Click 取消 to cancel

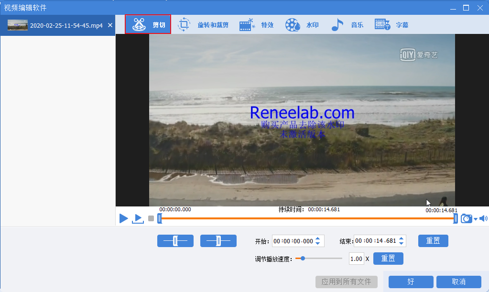[459, 281]
